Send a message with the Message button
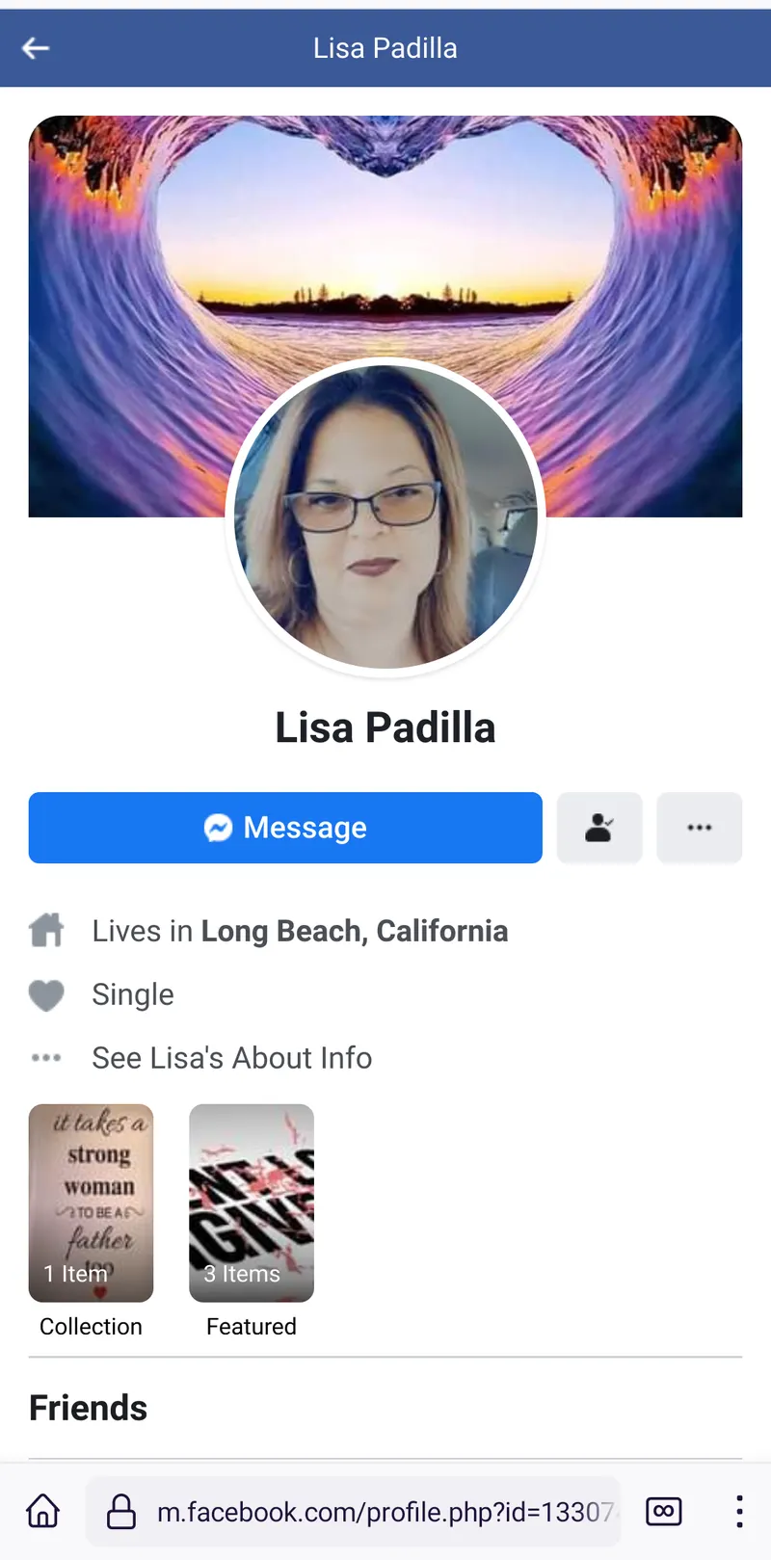The height and width of the screenshot is (1560, 771). pos(285,828)
